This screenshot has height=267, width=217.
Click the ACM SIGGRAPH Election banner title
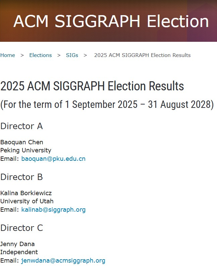coord(111,21)
